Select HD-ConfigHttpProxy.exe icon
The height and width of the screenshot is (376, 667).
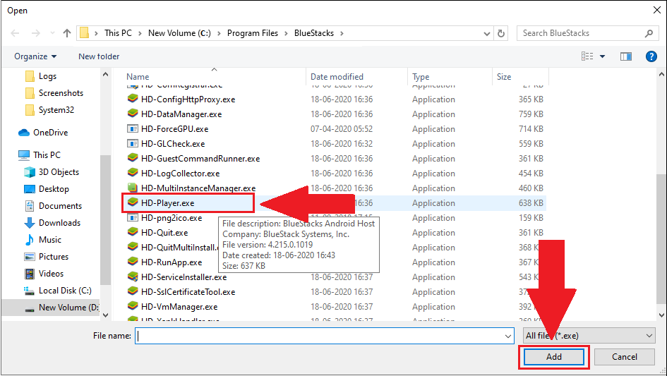(133, 99)
